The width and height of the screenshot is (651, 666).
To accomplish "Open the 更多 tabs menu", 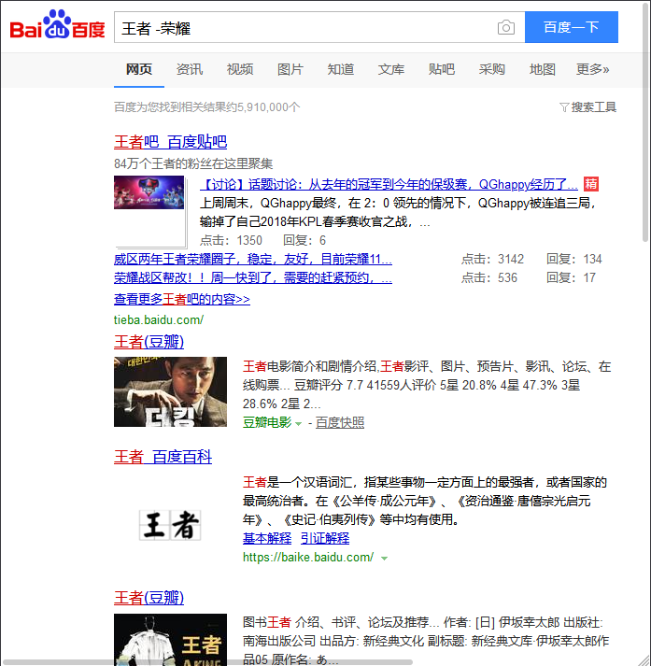I will 592,69.
